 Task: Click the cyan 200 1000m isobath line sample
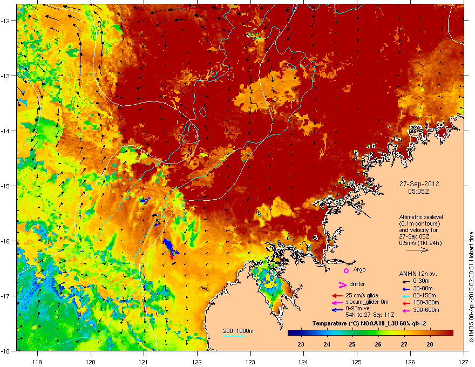coord(234,336)
